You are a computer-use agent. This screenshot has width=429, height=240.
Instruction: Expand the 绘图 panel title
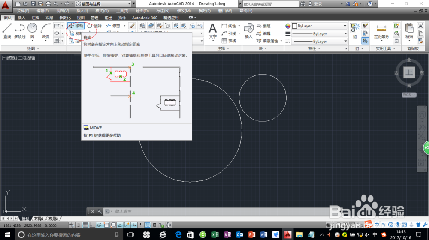[33, 48]
